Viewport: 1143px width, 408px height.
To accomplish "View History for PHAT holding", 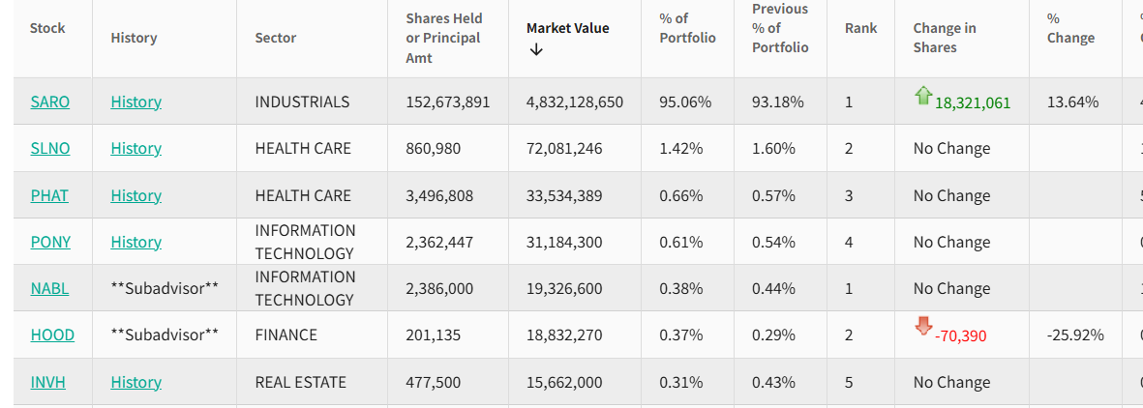I will point(135,195).
